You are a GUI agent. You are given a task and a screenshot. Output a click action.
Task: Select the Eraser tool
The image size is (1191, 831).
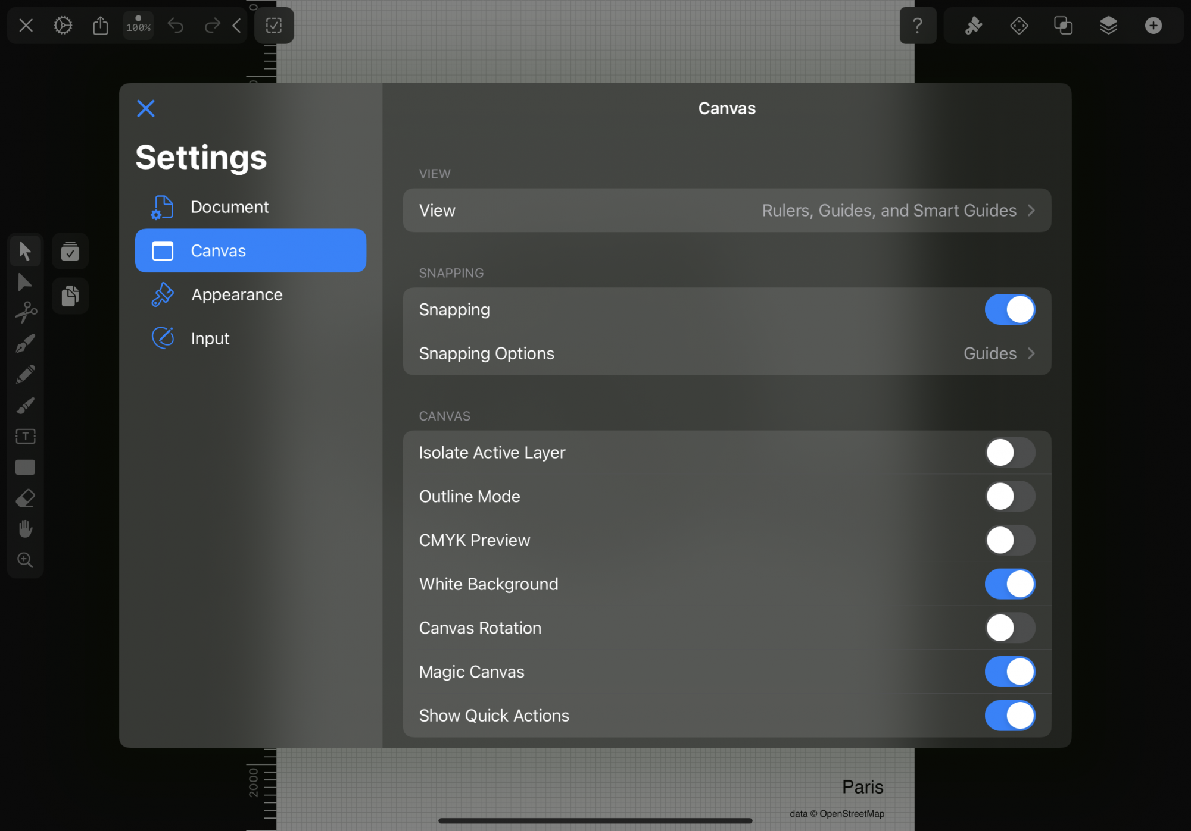pos(26,498)
